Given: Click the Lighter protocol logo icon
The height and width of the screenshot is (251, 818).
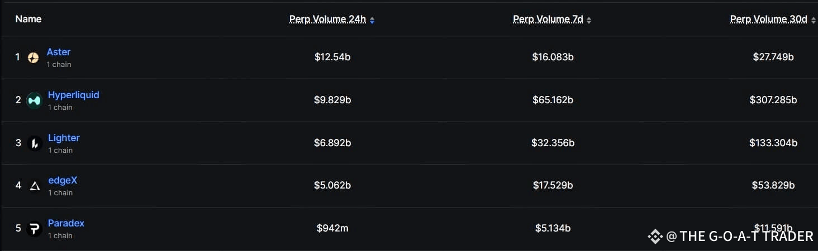Looking at the screenshot, I should pos(35,143).
